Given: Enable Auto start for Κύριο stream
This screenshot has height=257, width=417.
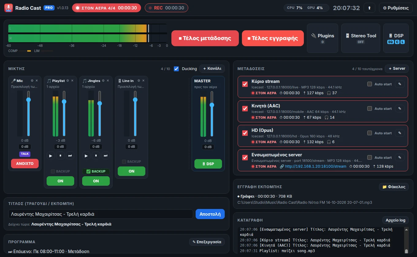Looking at the screenshot, I should (x=369, y=84).
